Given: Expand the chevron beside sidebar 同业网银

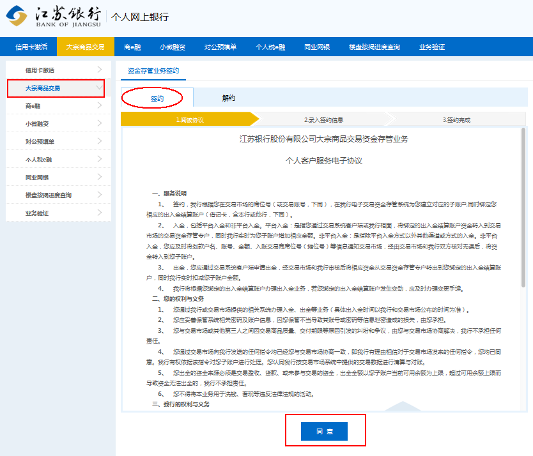Looking at the screenshot, I should pos(100,177).
